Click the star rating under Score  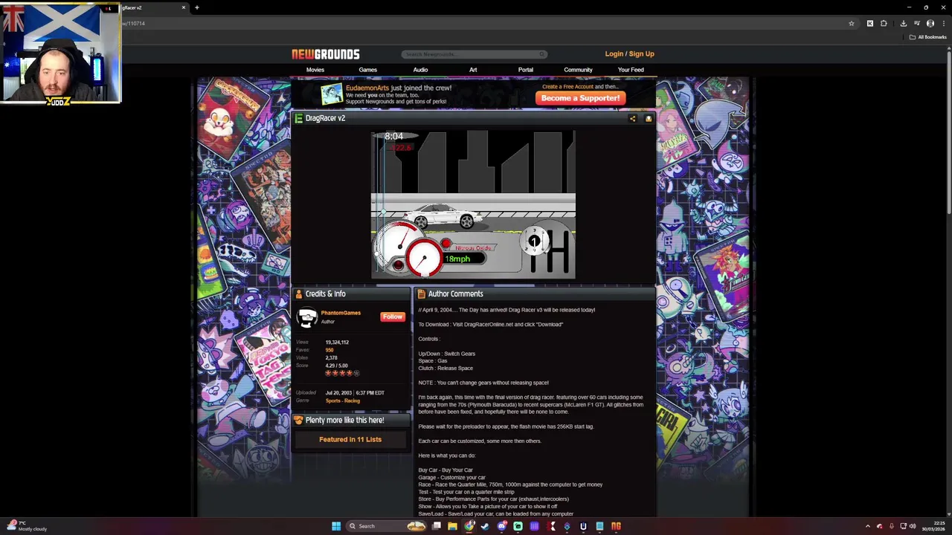342,373
